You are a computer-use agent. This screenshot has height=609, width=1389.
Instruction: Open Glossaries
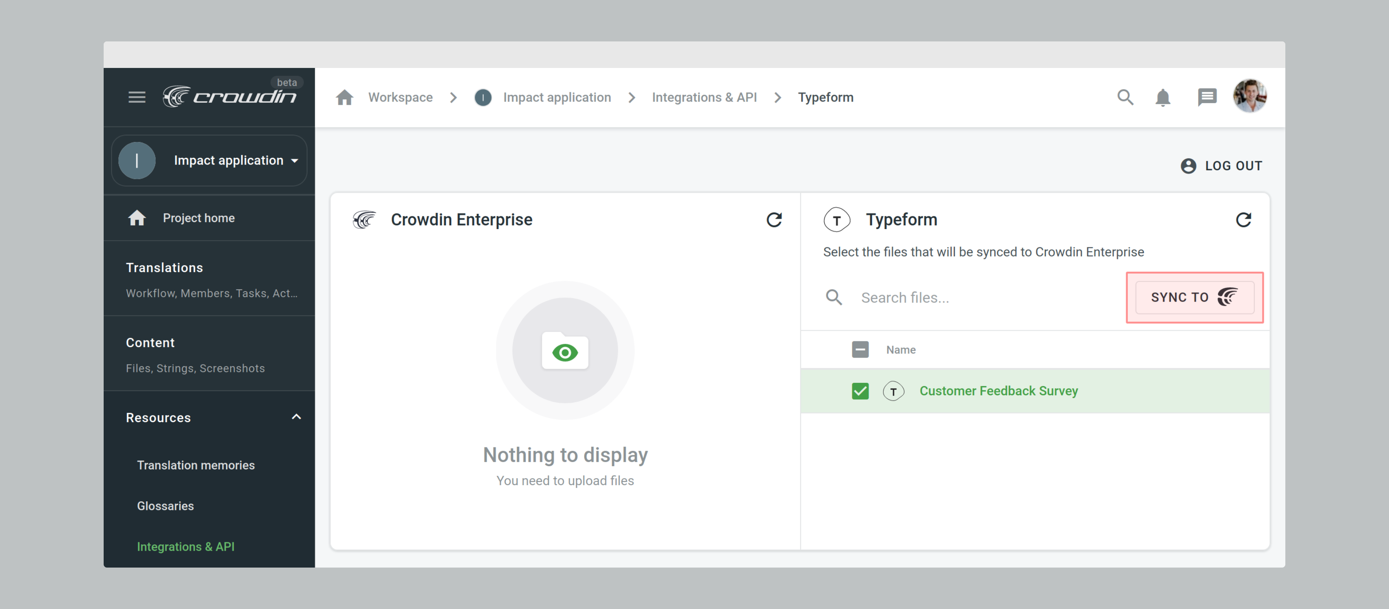pyautogui.click(x=165, y=506)
